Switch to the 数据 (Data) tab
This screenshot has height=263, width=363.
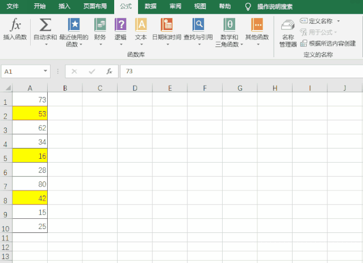[151, 6]
